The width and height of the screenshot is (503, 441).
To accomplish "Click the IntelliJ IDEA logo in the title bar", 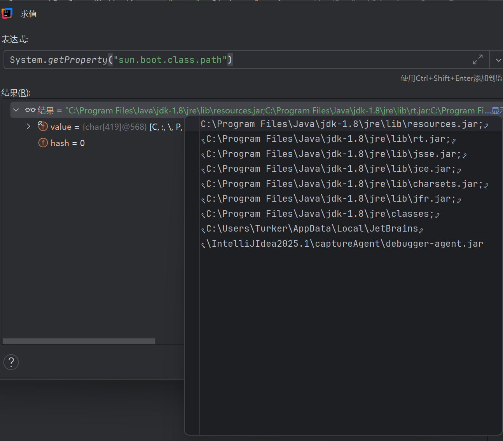I will coord(7,13).
